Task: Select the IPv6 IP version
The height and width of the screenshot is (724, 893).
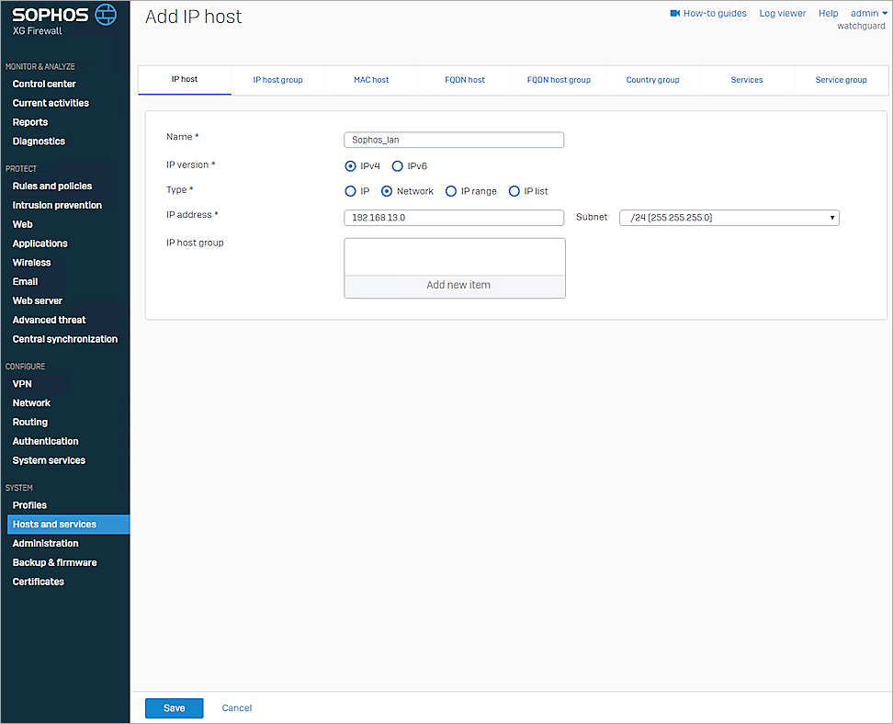Action: coord(399,165)
